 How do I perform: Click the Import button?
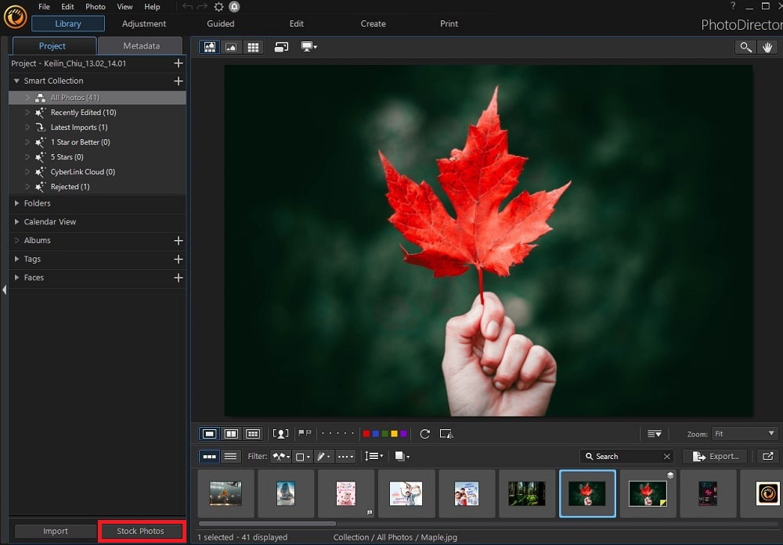(55, 531)
